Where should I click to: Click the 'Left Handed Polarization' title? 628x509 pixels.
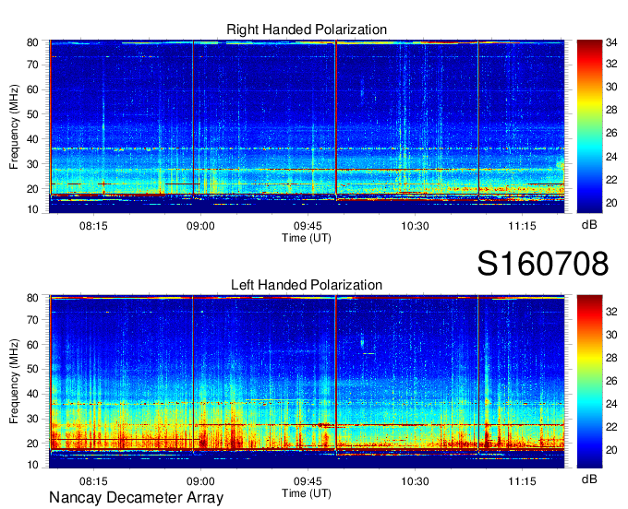click(x=307, y=285)
